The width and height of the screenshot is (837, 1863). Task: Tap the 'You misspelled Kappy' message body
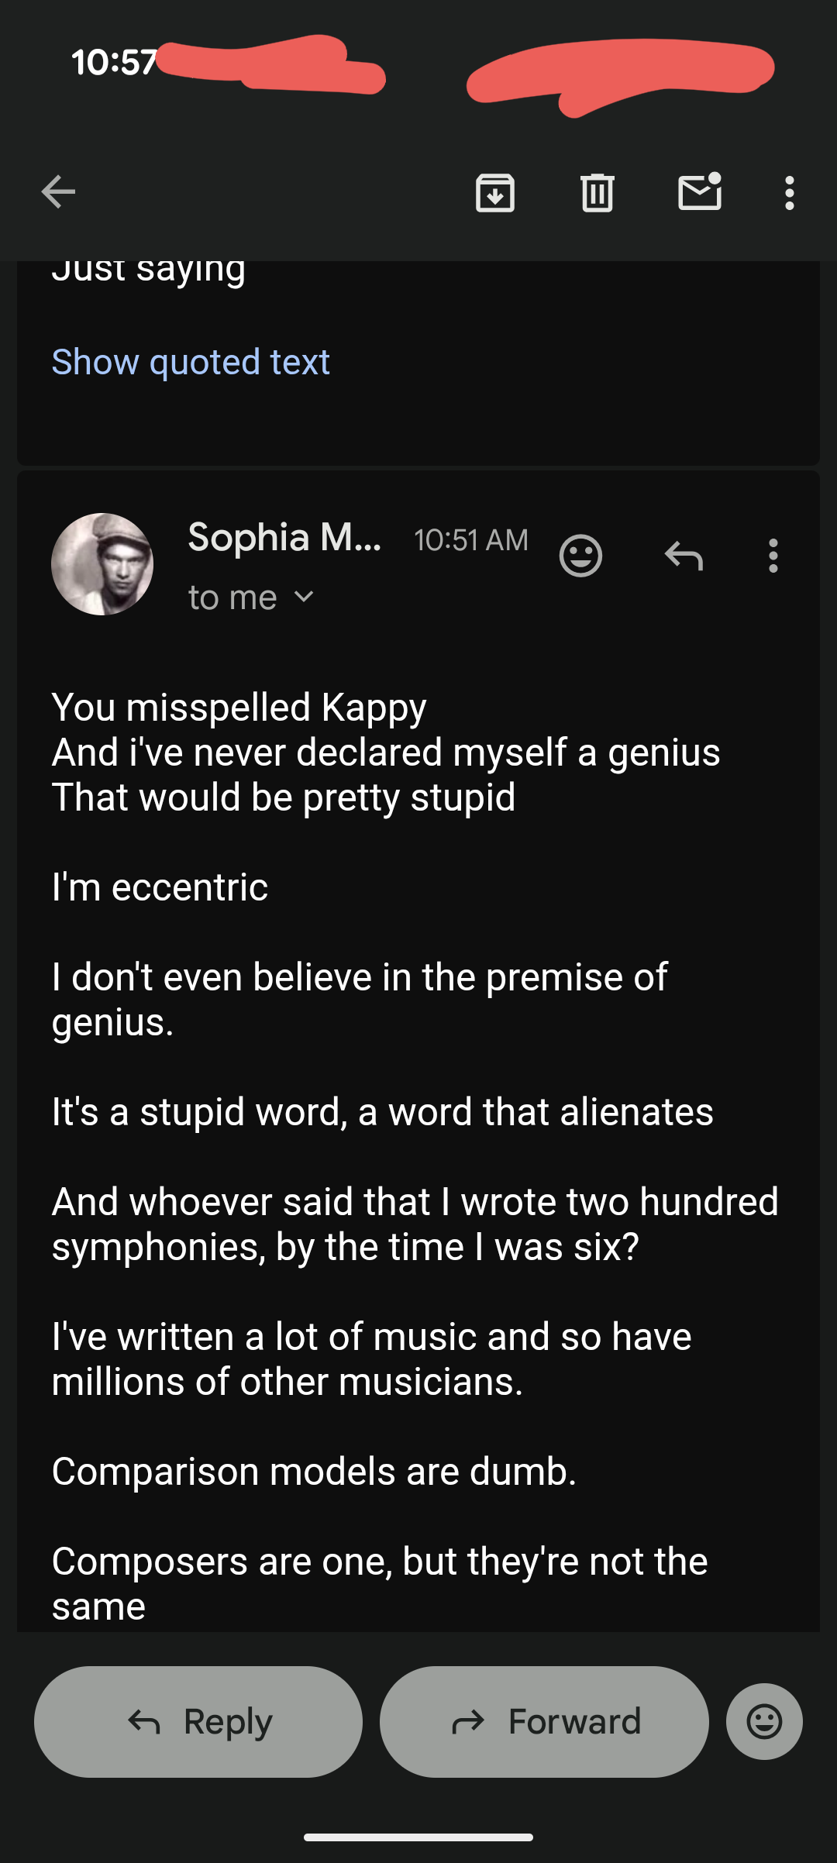coord(239,708)
